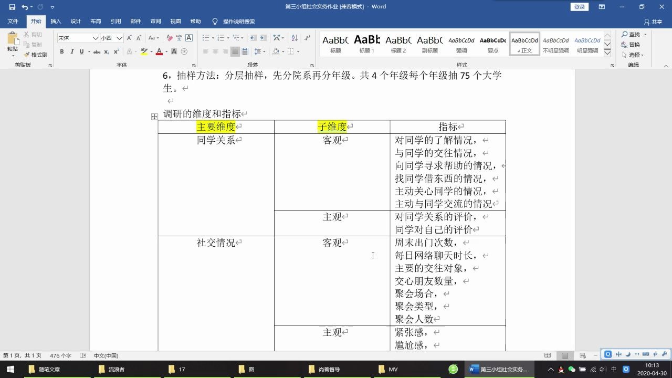This screenshot has width=672, height=378.
Task: Apply subscript formatting
Action: 107,51
